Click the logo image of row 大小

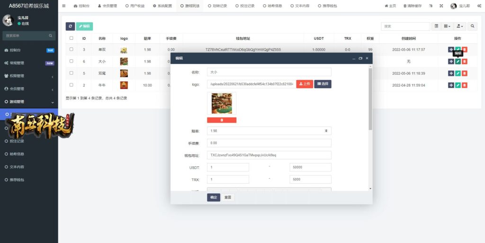[x=124, y=61]
